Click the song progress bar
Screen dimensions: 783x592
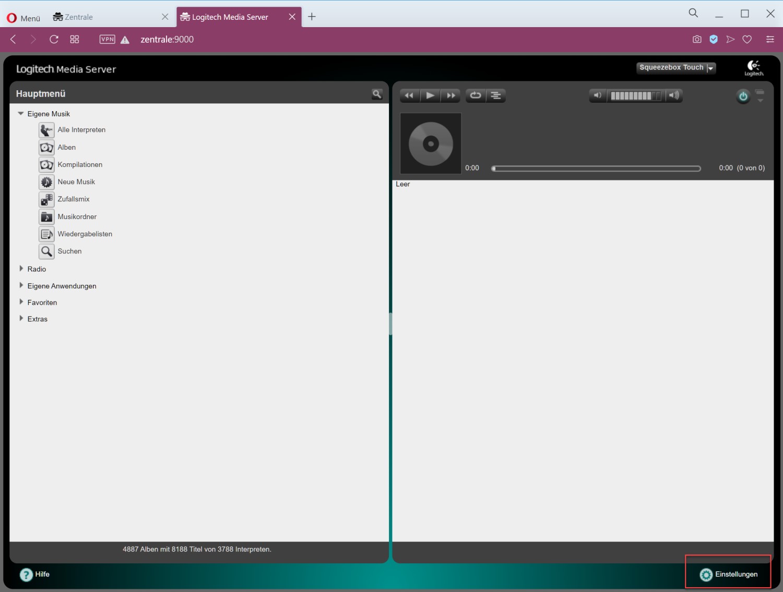pyautogui.click(x=596, y=168)
